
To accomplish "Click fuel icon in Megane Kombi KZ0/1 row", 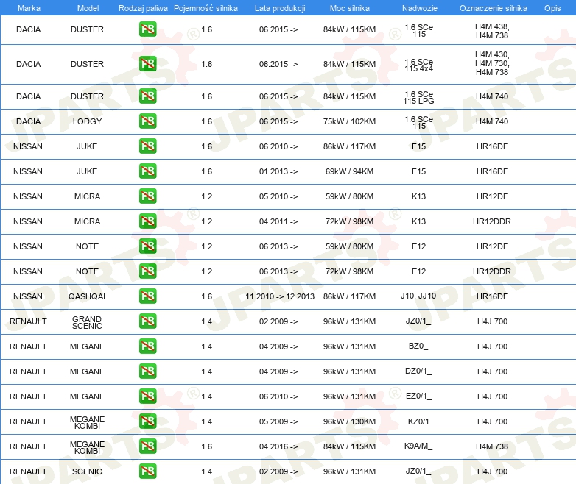I will coord(147,421).
